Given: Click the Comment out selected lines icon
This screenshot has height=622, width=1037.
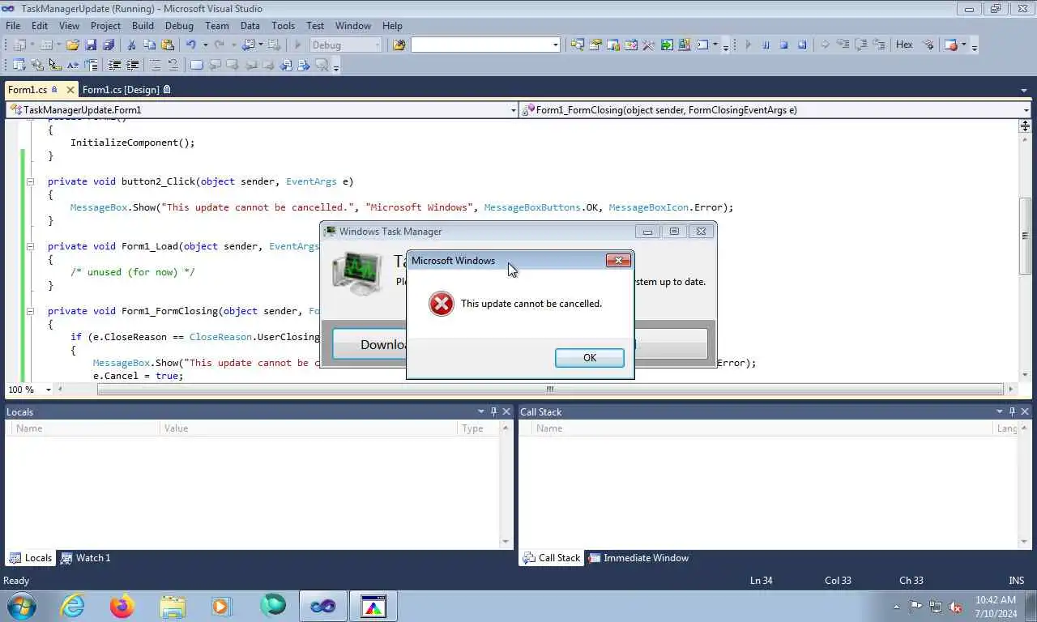Looking at the screenshot, I should coord(154,66).
